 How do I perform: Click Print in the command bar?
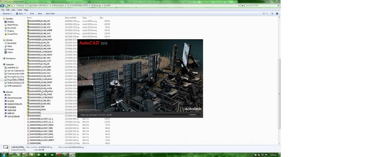pos(32,14)
